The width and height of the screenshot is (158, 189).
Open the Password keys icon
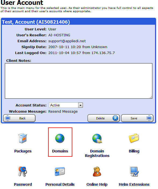(x=23, y=172)
